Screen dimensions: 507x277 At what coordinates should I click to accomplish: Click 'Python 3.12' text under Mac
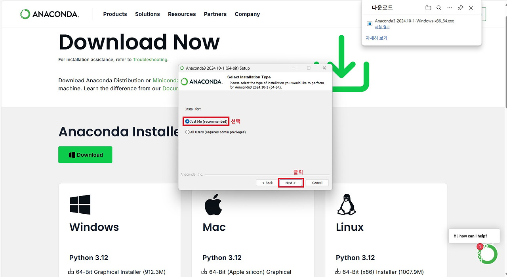point(222,258)
